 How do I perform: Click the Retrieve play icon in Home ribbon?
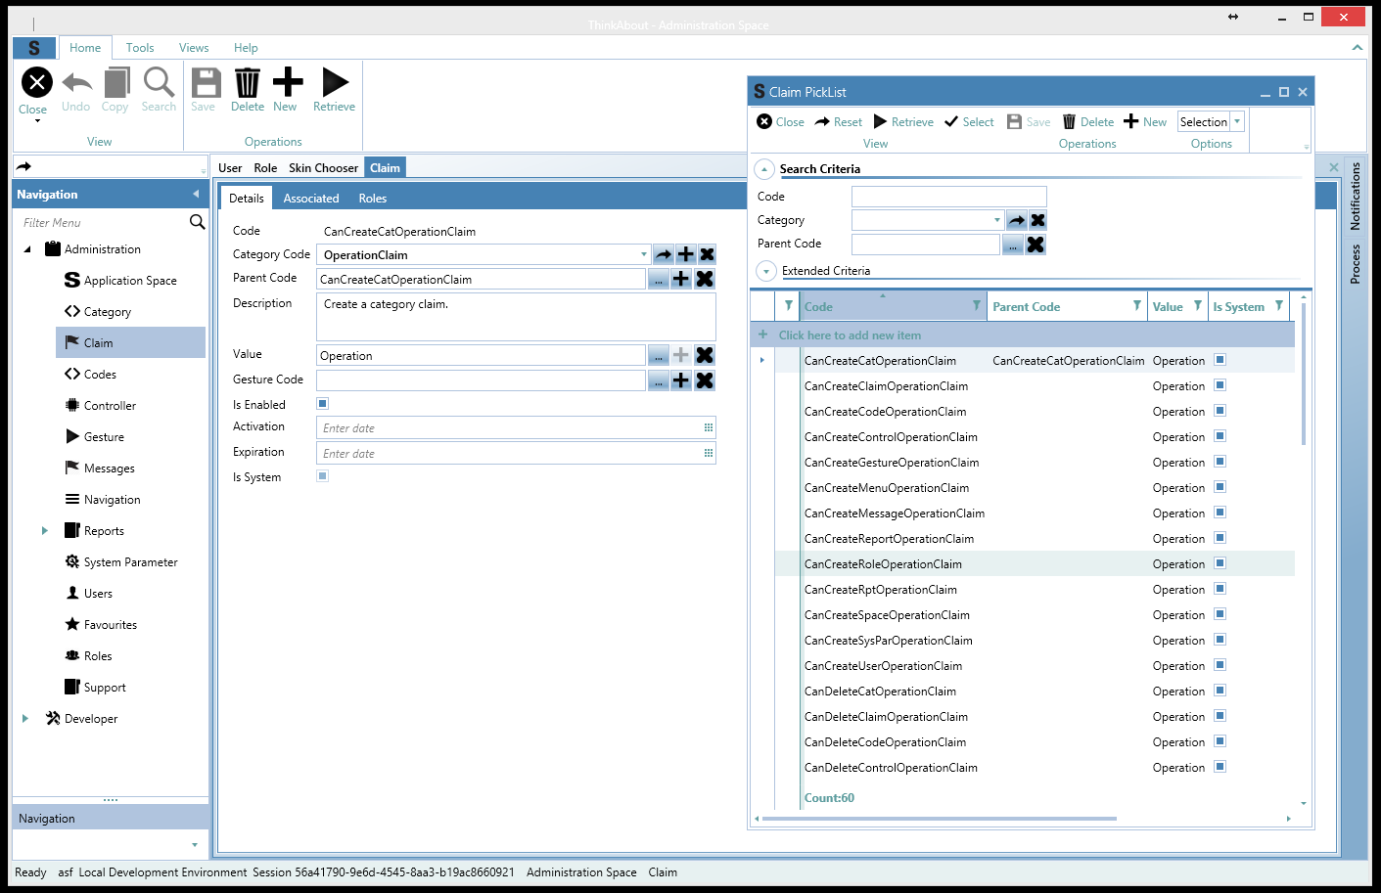pos(335,84)
